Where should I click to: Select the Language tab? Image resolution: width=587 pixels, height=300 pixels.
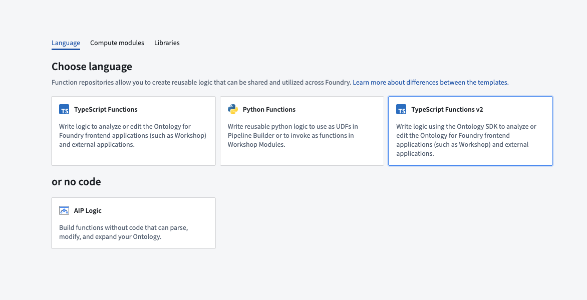tap(66, 43)
